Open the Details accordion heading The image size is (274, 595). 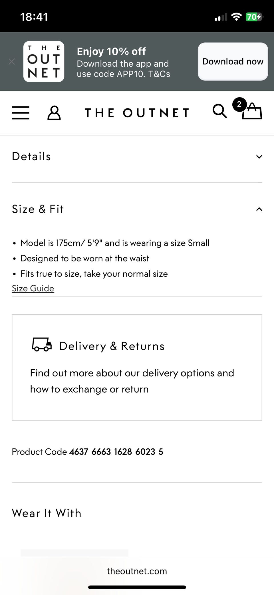point(31,157)
